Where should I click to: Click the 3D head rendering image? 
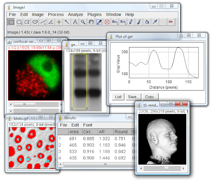click(162, 139)
